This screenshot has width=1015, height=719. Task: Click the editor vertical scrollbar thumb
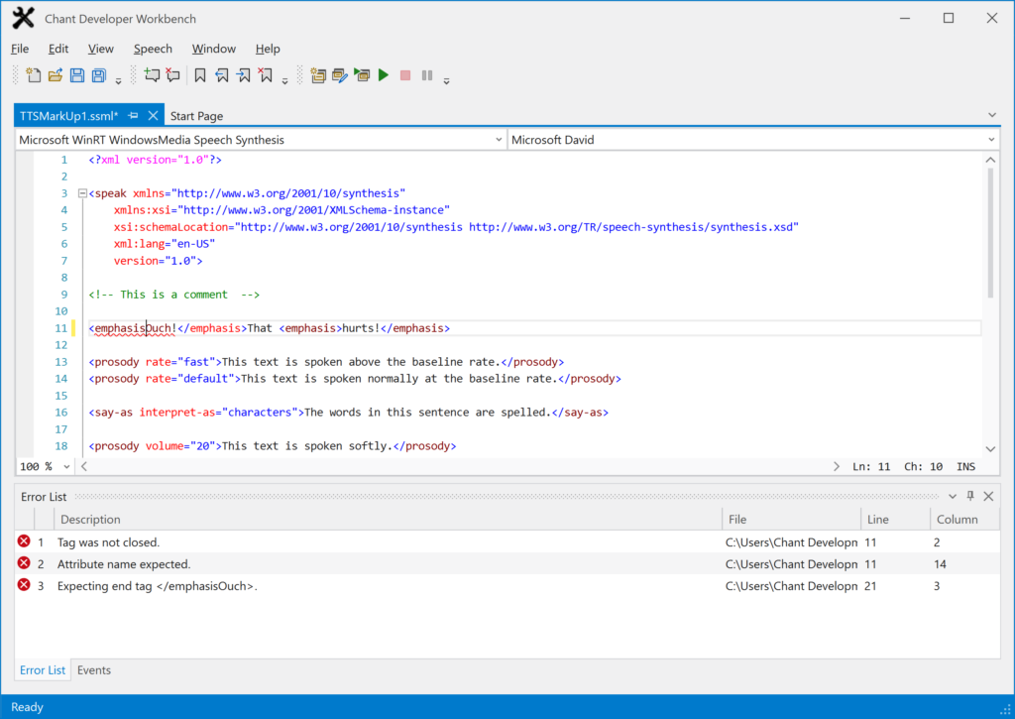(x=990, y=233)
